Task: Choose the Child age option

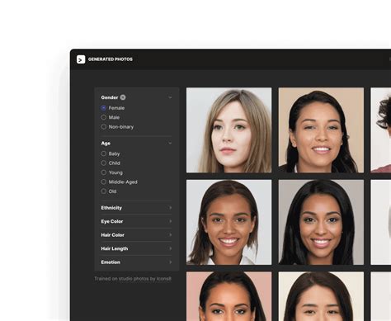Action: point(111,163)
